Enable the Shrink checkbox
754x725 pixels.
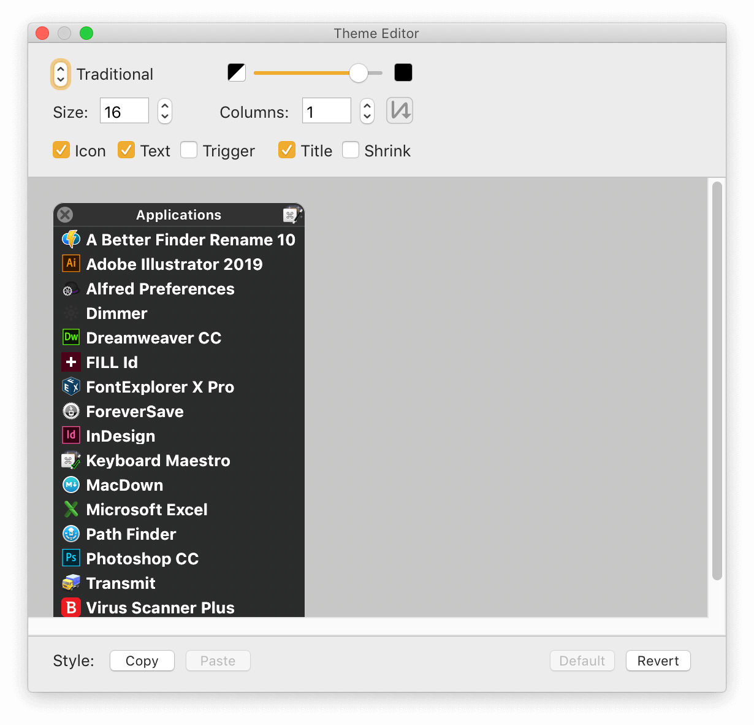coord(351,150)
